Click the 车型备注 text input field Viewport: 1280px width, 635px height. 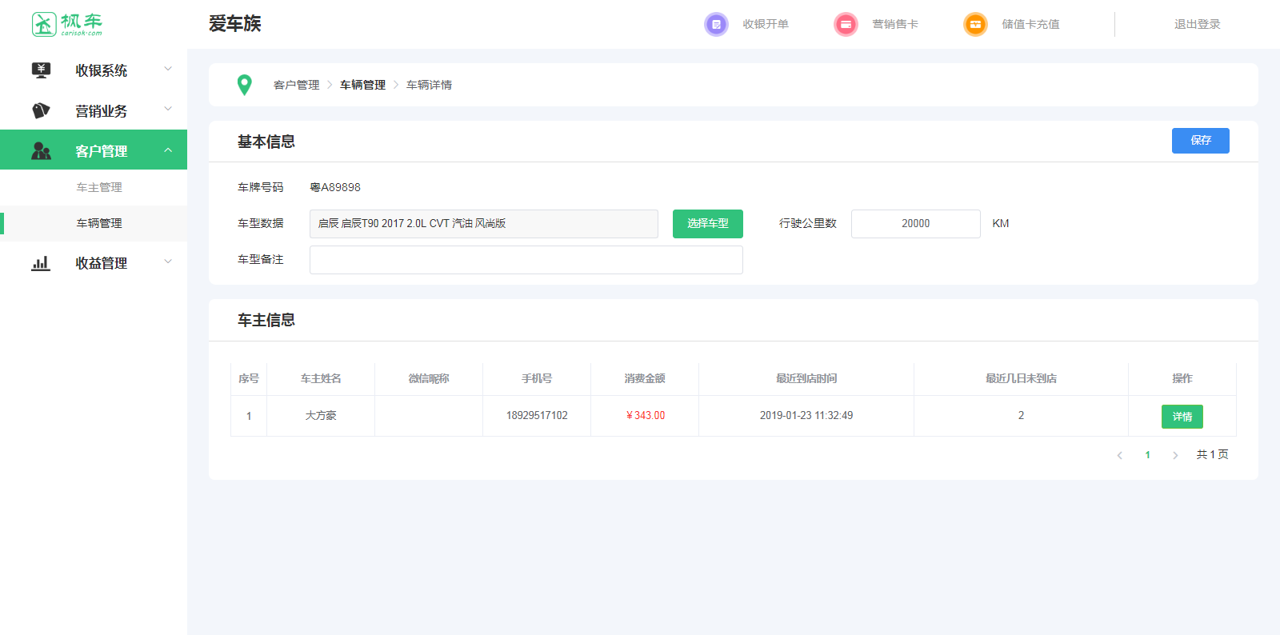click(x=526, y=260)
